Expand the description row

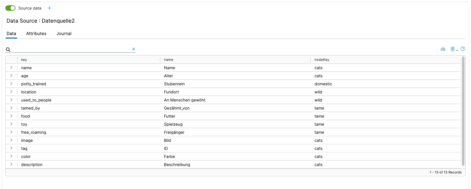[x=11, y=164]
